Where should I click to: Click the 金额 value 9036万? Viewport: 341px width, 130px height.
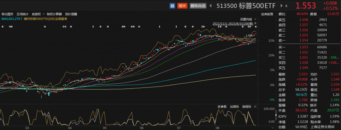pyautogui.click(x=302, y=95)
